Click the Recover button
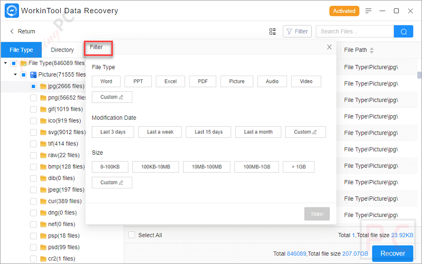422x264 pixels. point(392,253)
